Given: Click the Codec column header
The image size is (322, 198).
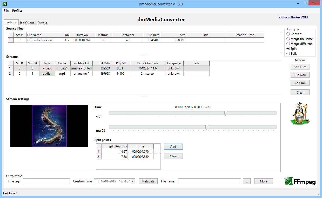Looking at the screenshot, I should [62, 63].
